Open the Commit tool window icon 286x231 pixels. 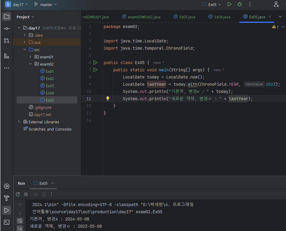pyautogui.click(x=7, y=29)
